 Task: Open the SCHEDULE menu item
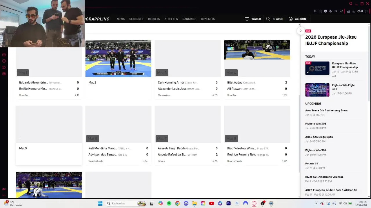[x=136, y=19]
